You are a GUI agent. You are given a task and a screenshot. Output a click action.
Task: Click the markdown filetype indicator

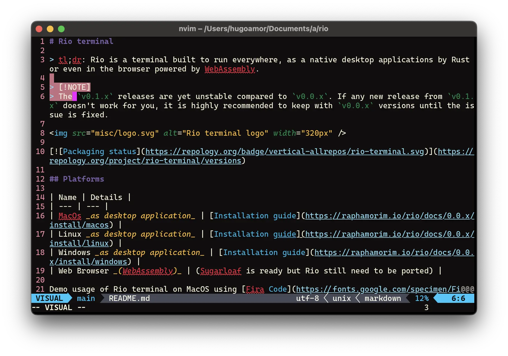coord(383,298)
